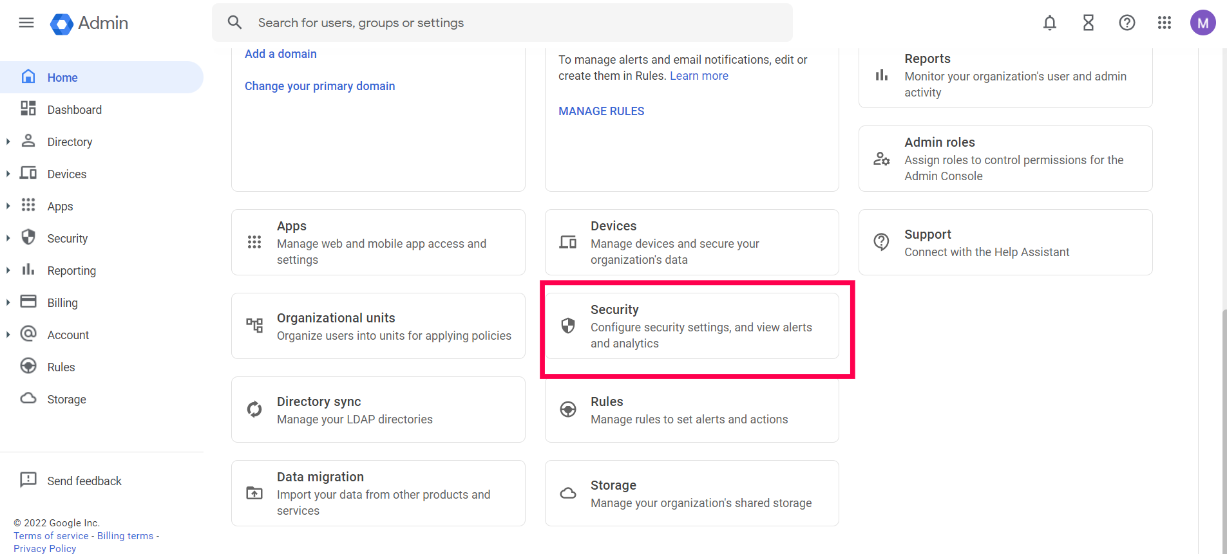Open the Security settings card

(692, 326)
